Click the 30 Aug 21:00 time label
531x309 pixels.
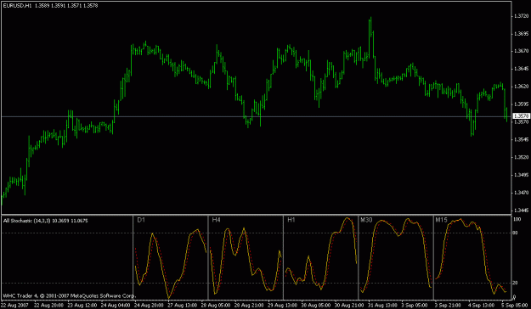[350, 306]
